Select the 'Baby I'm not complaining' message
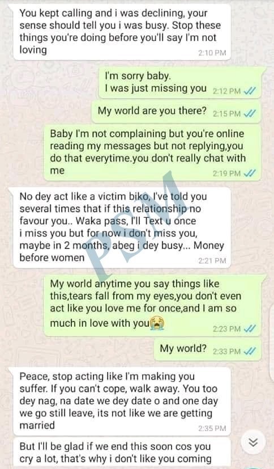Screen dimensions: 274x469 click(x=152, y=153)
